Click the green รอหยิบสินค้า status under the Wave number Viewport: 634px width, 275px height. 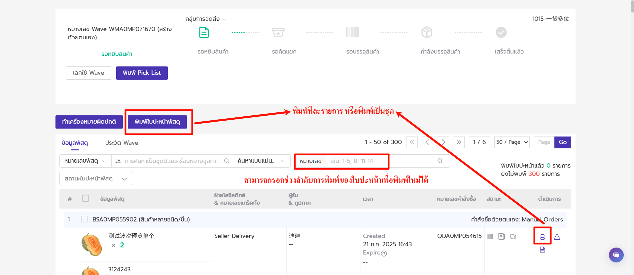coord(117,54)
